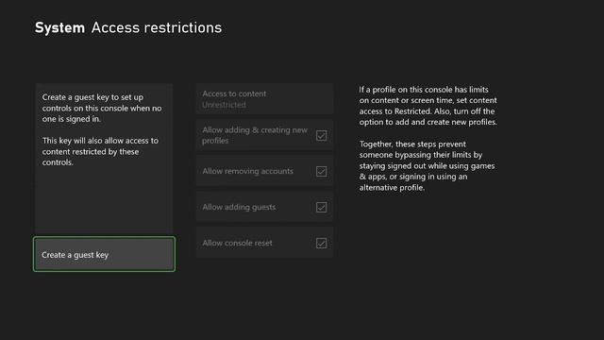The height and width of the screenshot is (340, 604).
Task: Click the Access restrictions title
Action: [157, 27]
